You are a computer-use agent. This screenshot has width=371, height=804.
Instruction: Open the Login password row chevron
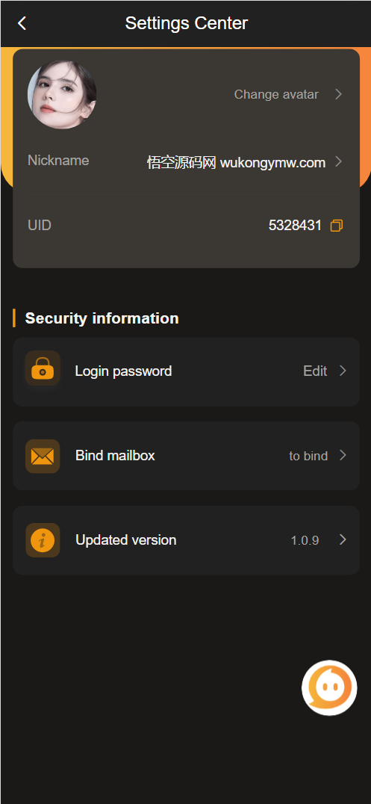[x=343, y=371]
